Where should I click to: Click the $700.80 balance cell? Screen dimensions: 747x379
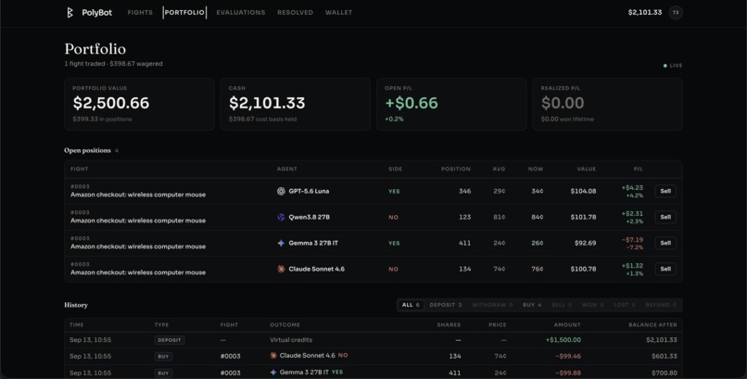click(665, 373)
